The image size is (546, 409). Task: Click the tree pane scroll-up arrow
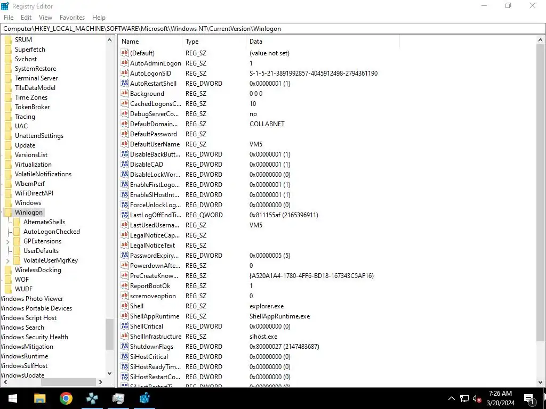[x=109, y=40]
